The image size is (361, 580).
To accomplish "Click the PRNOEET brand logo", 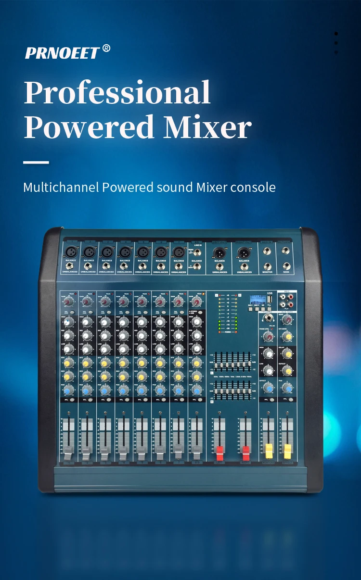I will [67, 51].
